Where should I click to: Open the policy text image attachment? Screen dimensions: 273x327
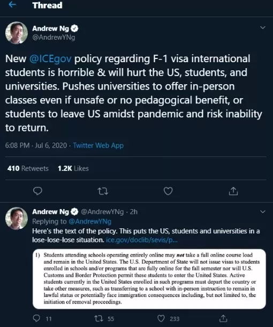click(x=149, y=279)
